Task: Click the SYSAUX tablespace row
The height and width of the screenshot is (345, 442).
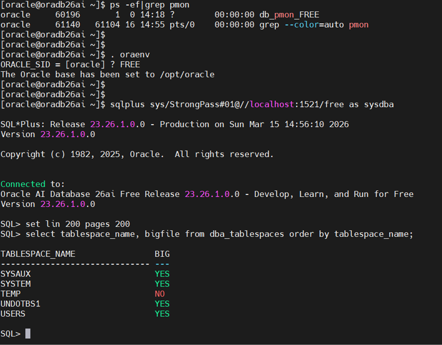Action: (x=16, y=274)
